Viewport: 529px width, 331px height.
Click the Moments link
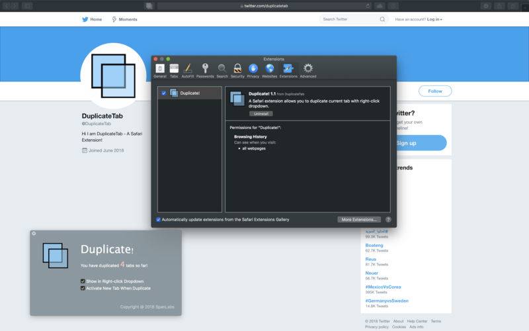[128, 19]
